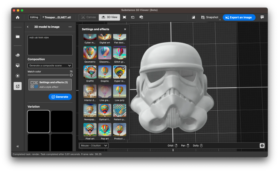Click the Settings and effects scrollbar
This screenshot has width=279, height=172.
129,88
